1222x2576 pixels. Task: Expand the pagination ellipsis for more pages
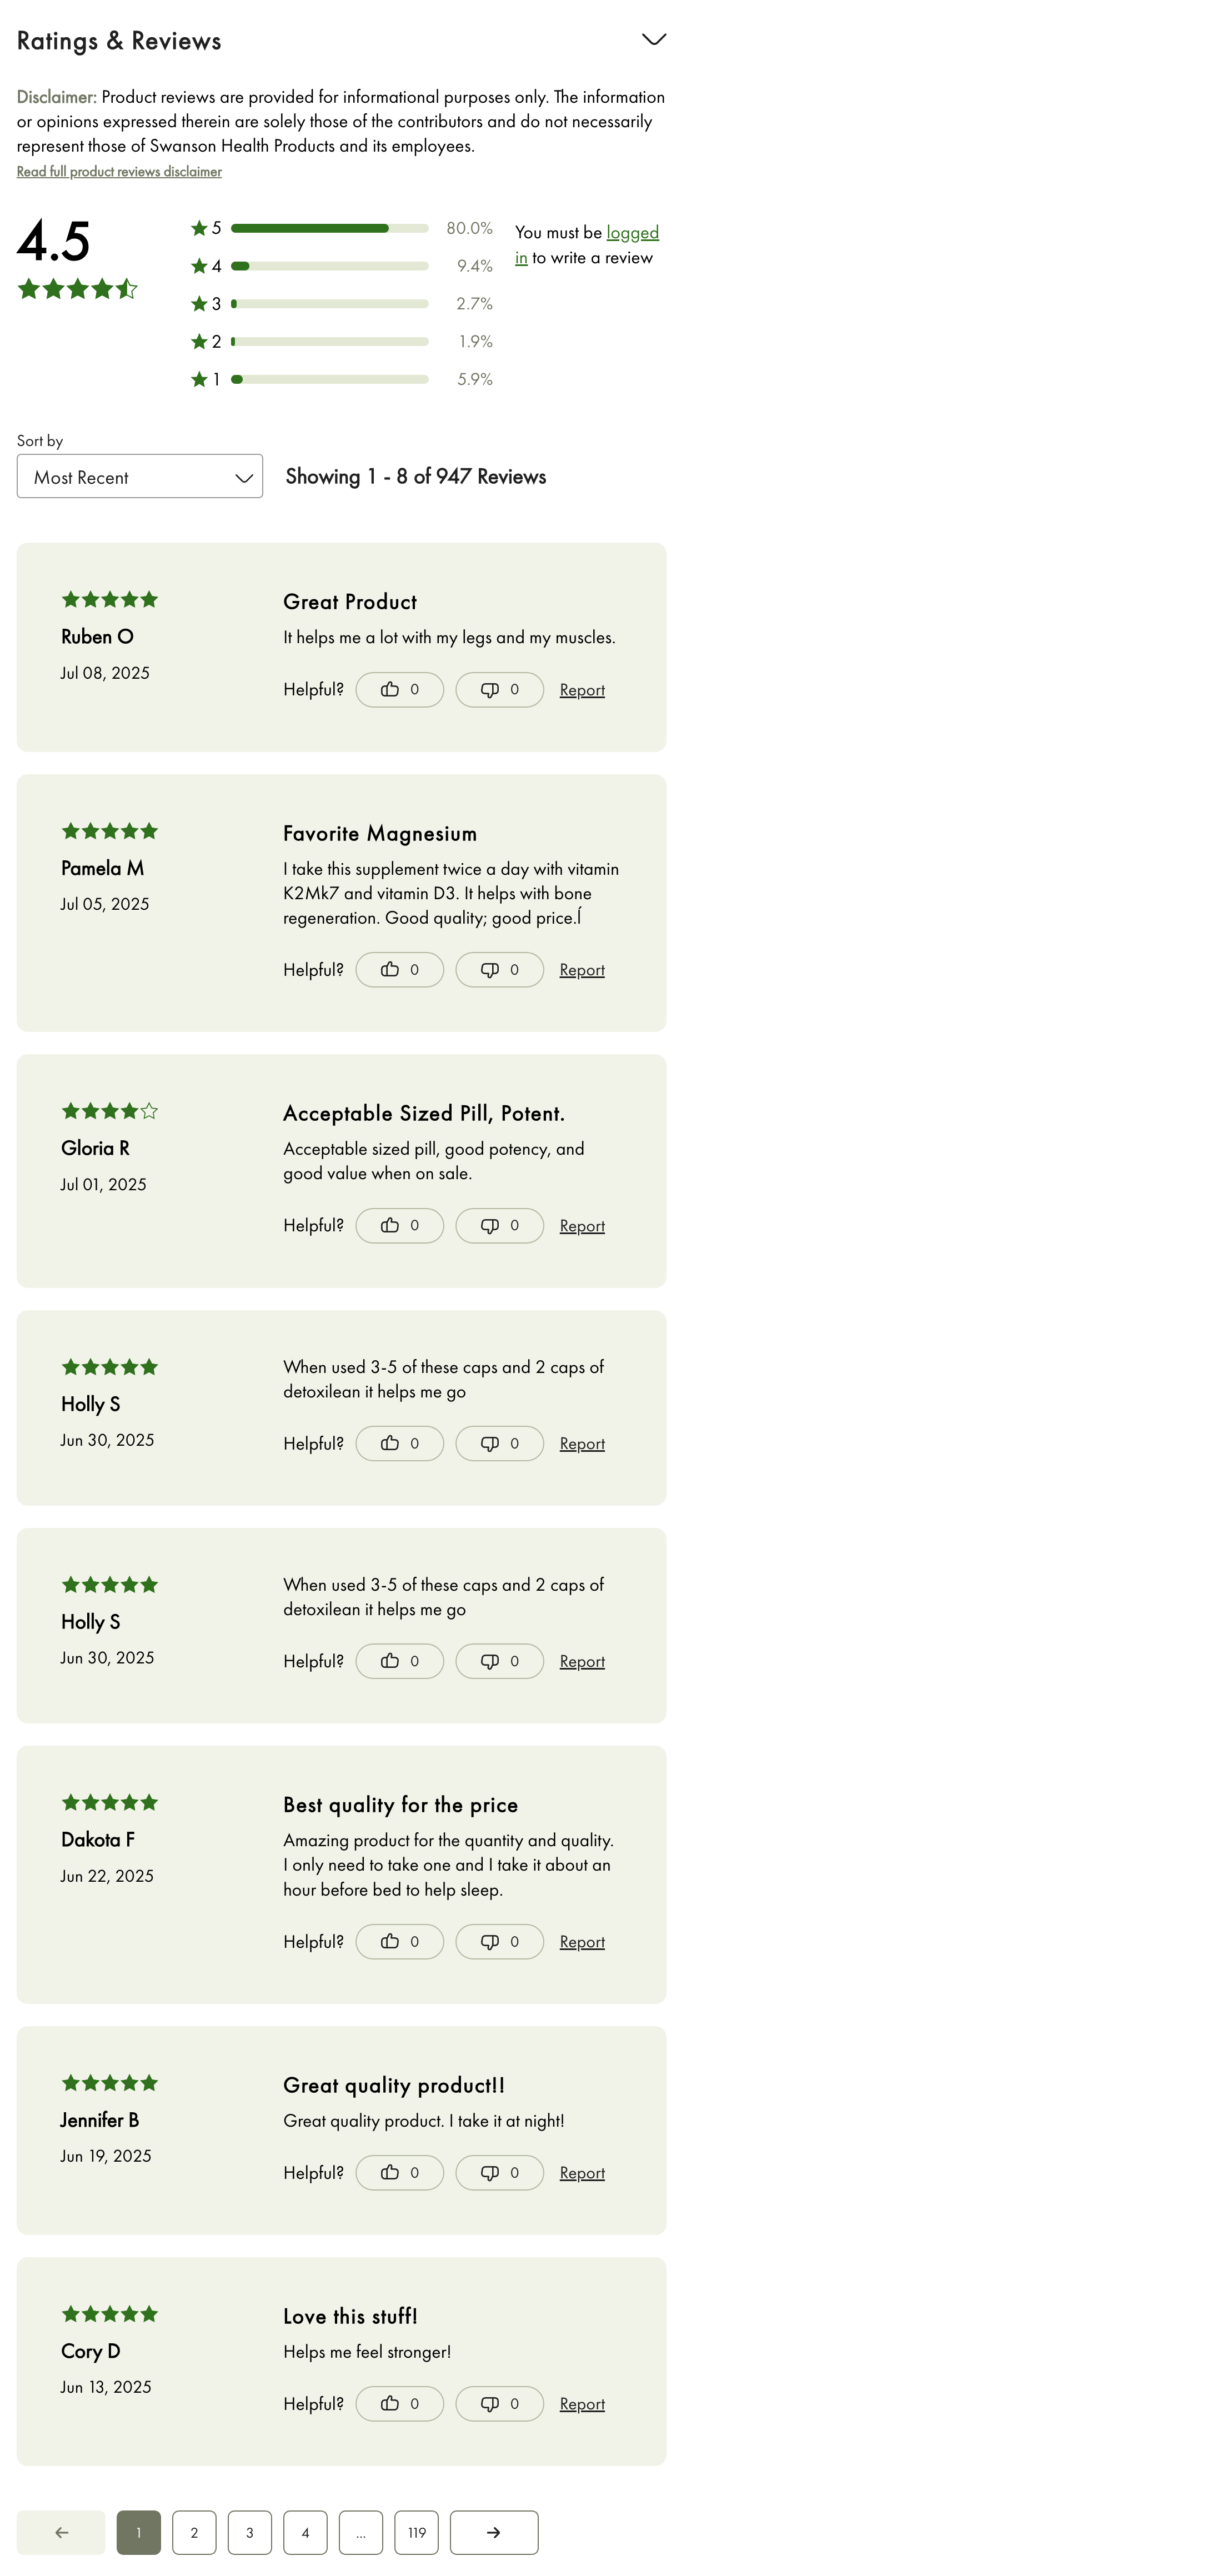pos(361,2532)
